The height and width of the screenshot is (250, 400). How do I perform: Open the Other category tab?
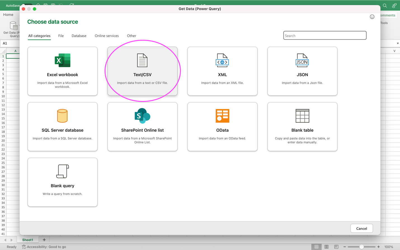131,36
